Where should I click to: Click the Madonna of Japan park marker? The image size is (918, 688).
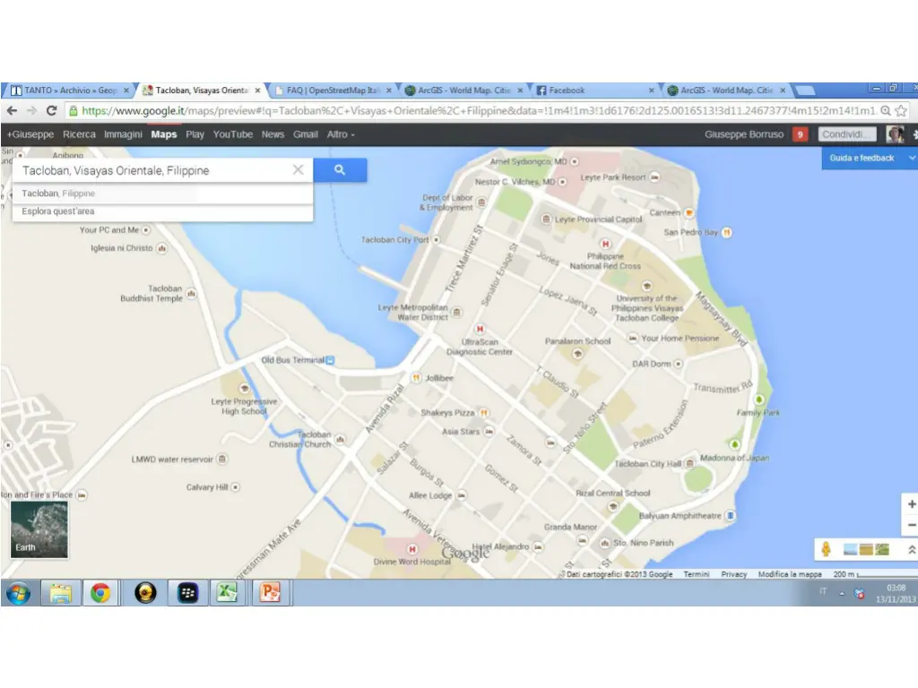coord(735,444)
